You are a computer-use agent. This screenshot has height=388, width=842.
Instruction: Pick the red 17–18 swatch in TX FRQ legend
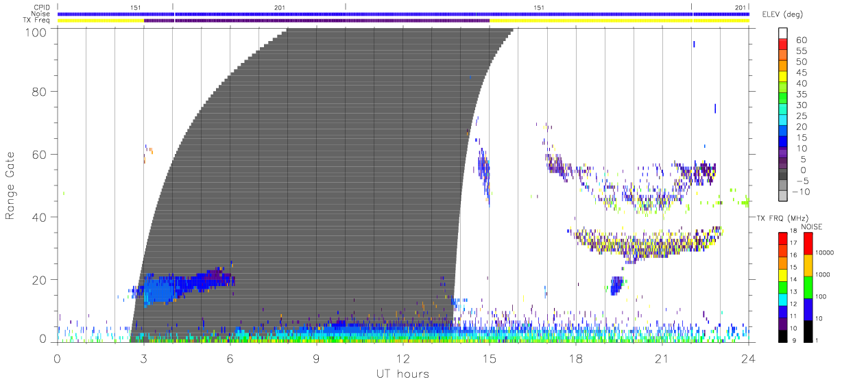783,237
